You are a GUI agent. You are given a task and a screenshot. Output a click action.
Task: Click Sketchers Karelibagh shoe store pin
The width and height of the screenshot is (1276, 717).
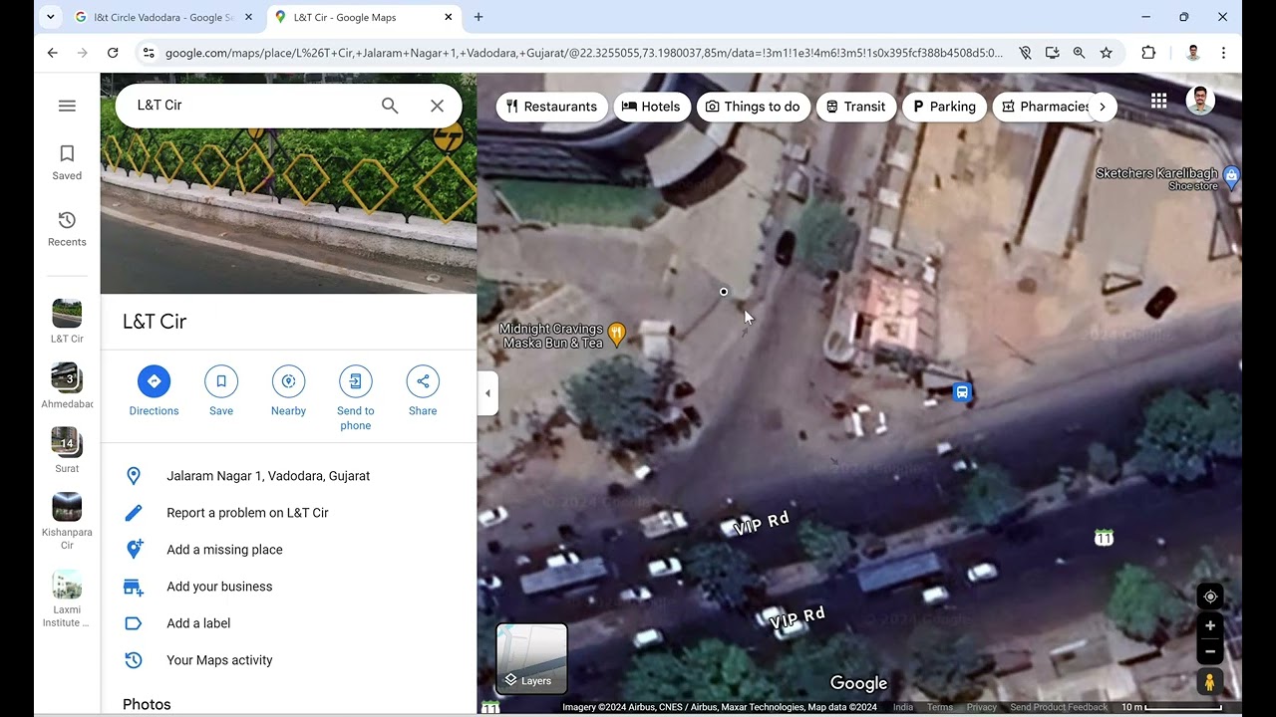coord(1231,177)
